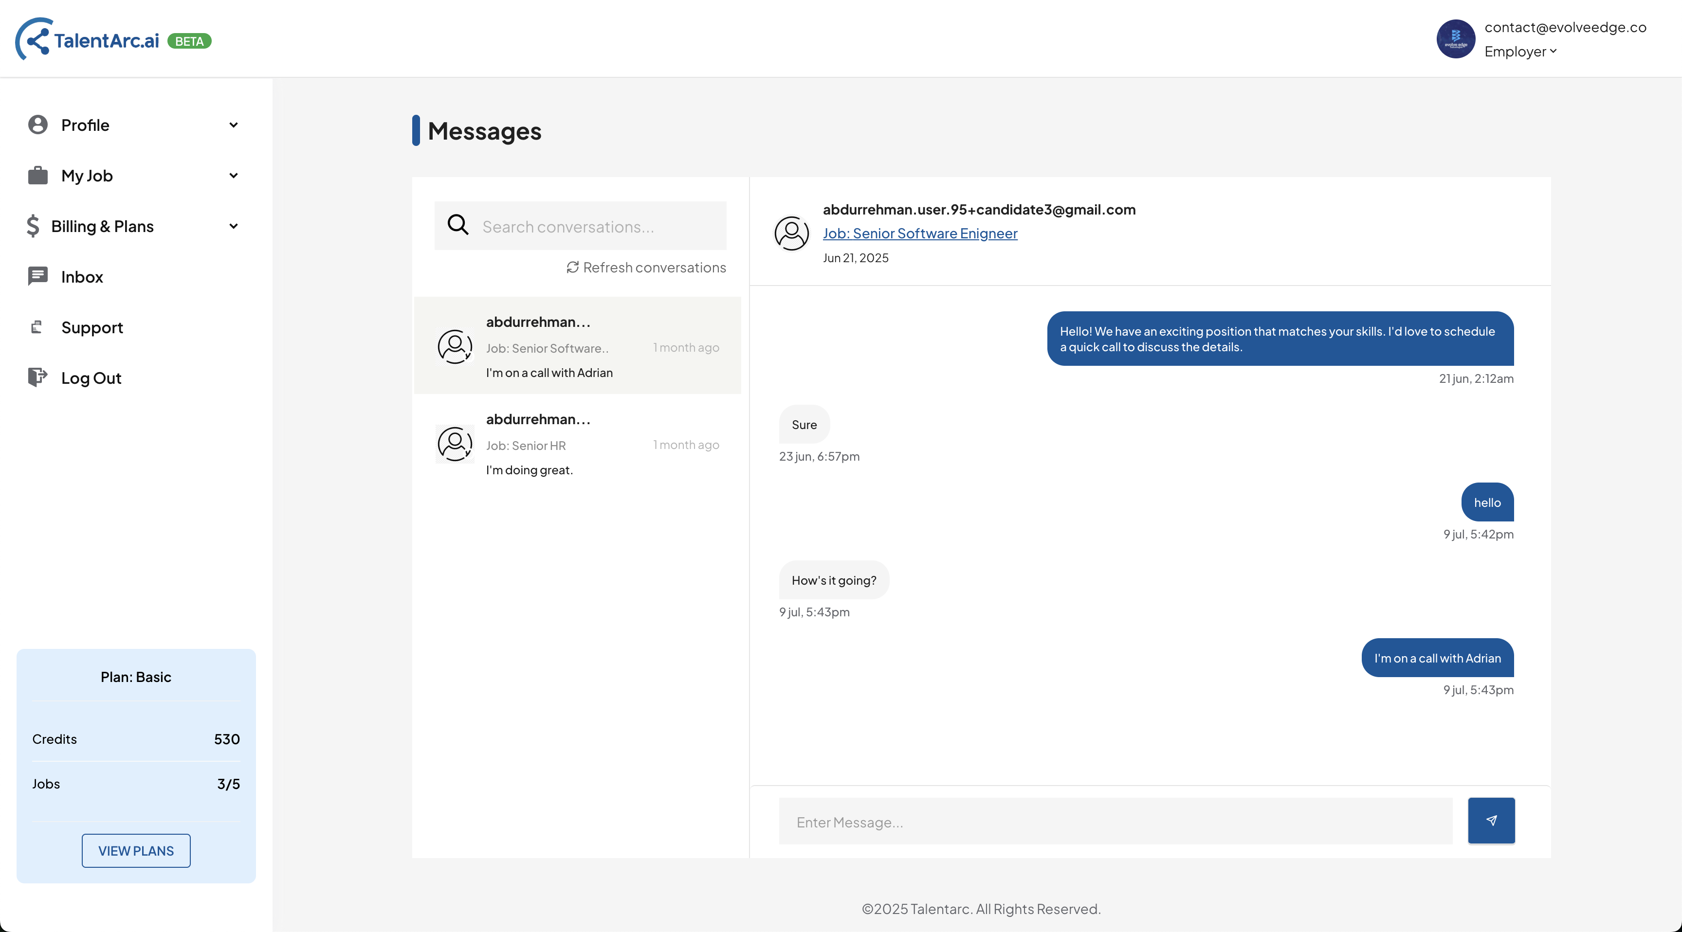Image resolution: width=1682 pixels, height=932 pixels.
Task: Click the My Job briefcase icon
Action: point(38,176)
